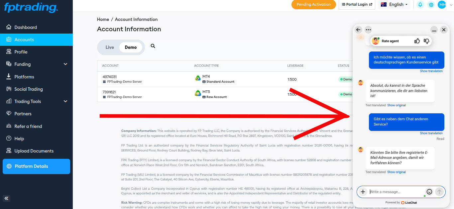Click the STATUS column header
Screen dimensions: 454x209
pyautogui.click(x=343, y=66)
